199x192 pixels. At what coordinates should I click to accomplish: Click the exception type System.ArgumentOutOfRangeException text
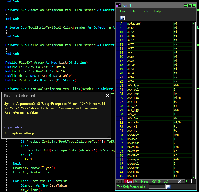(36, 104)
